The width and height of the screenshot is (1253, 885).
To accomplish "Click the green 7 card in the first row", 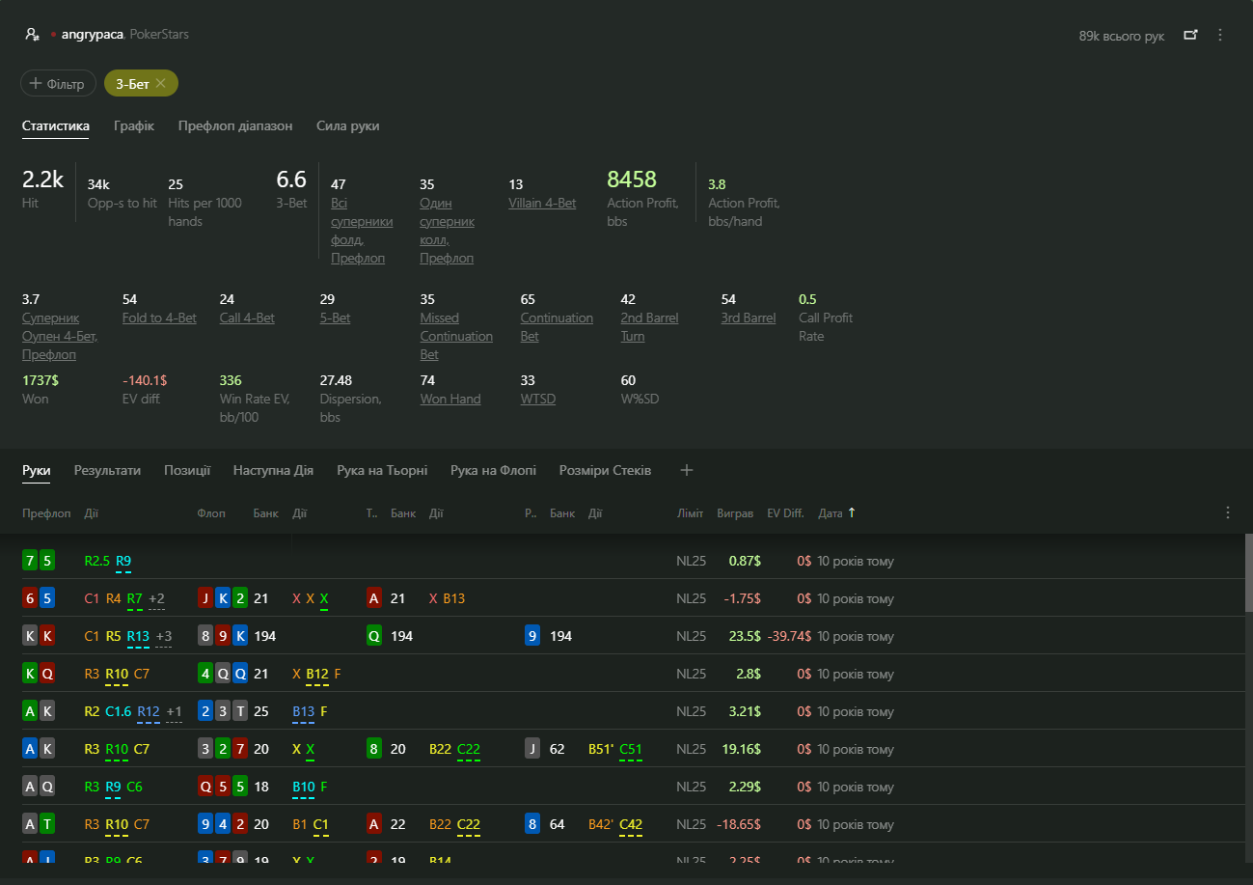I will coord(30,561).
